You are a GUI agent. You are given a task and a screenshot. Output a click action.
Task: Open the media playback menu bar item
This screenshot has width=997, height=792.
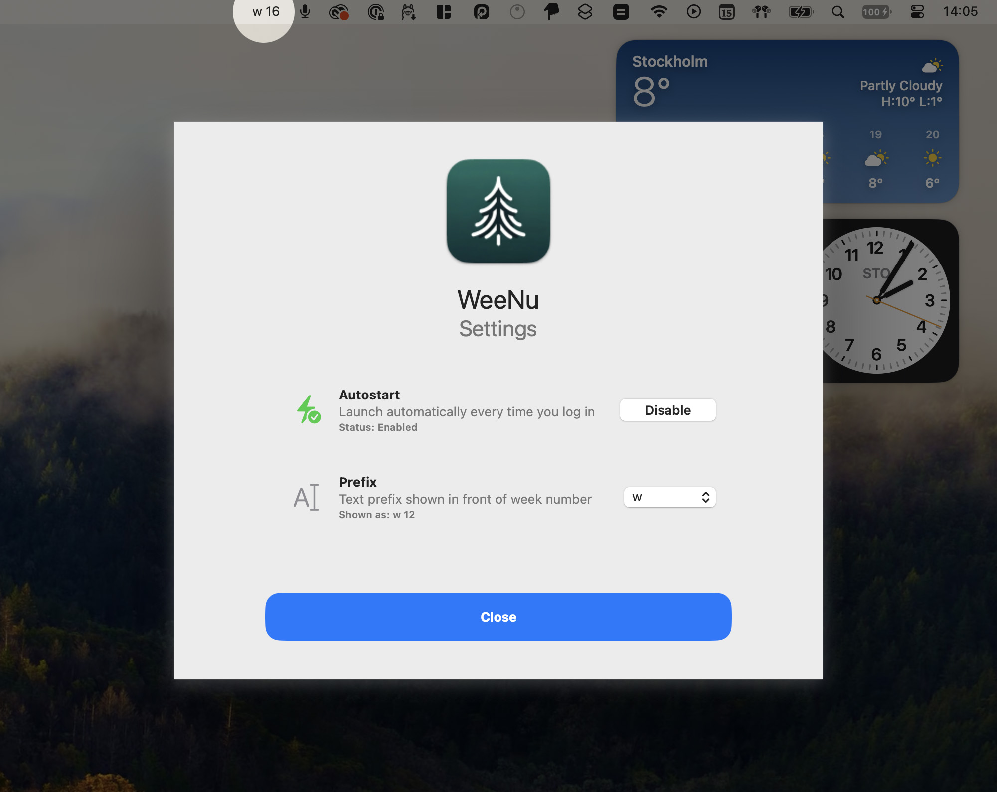tap(694, 12)
